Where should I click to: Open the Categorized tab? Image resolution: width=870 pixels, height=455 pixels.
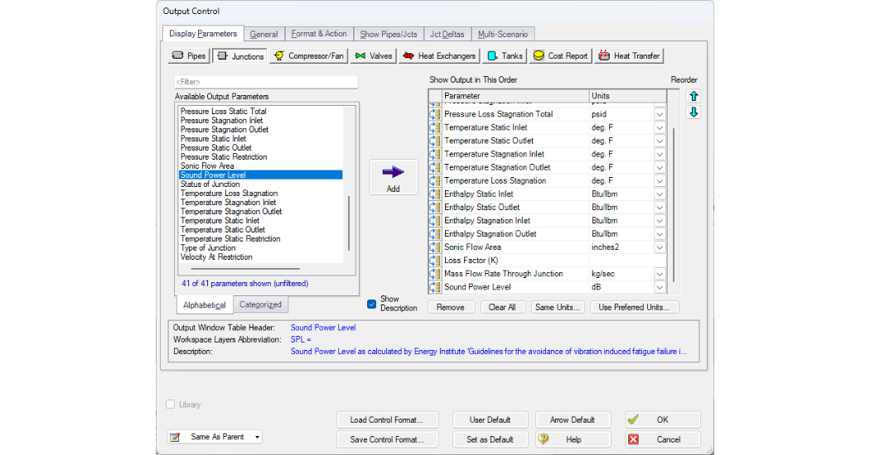pos(260,304)
